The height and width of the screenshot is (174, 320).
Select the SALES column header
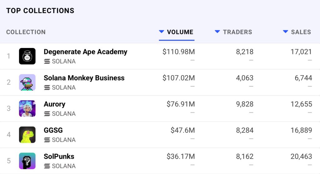click(x=301, y=32)
